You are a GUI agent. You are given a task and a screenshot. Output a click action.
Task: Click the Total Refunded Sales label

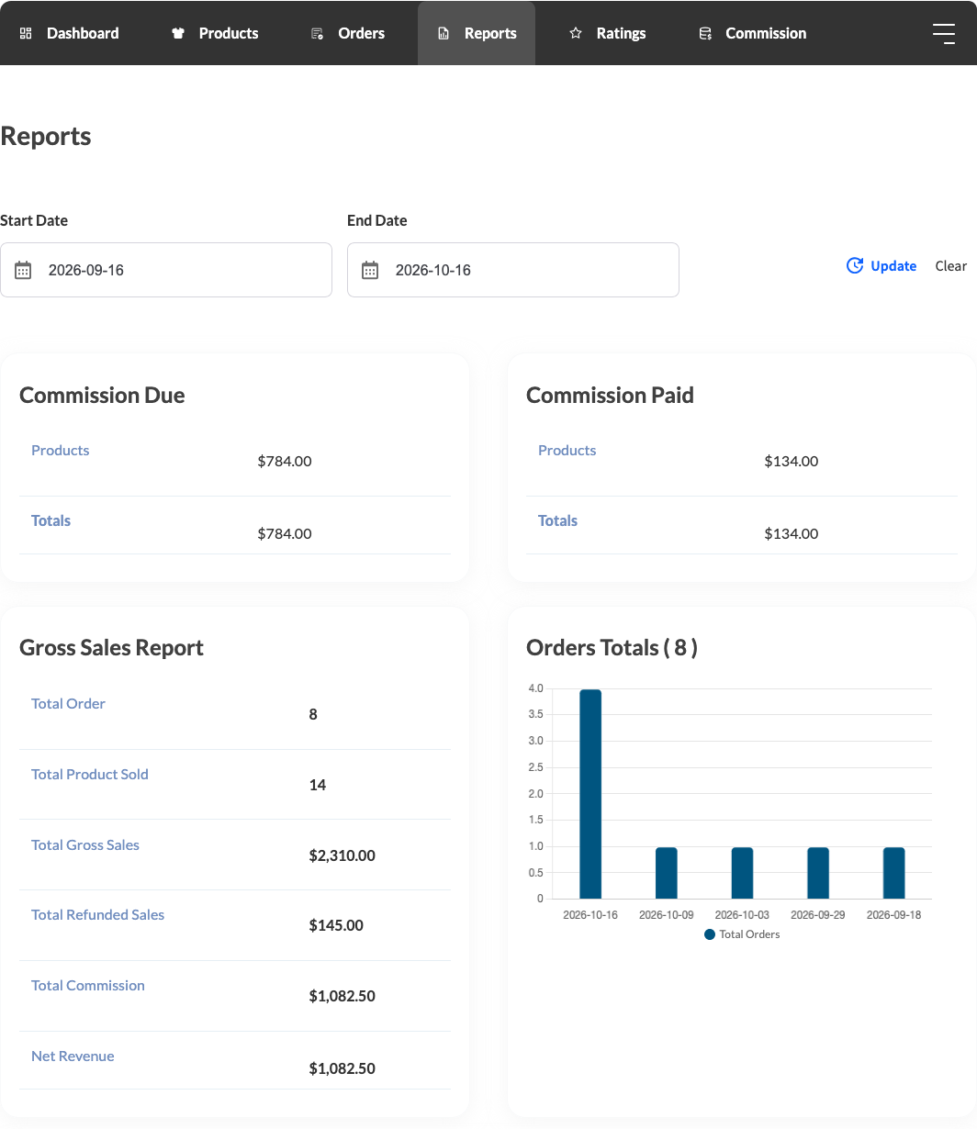98,914
